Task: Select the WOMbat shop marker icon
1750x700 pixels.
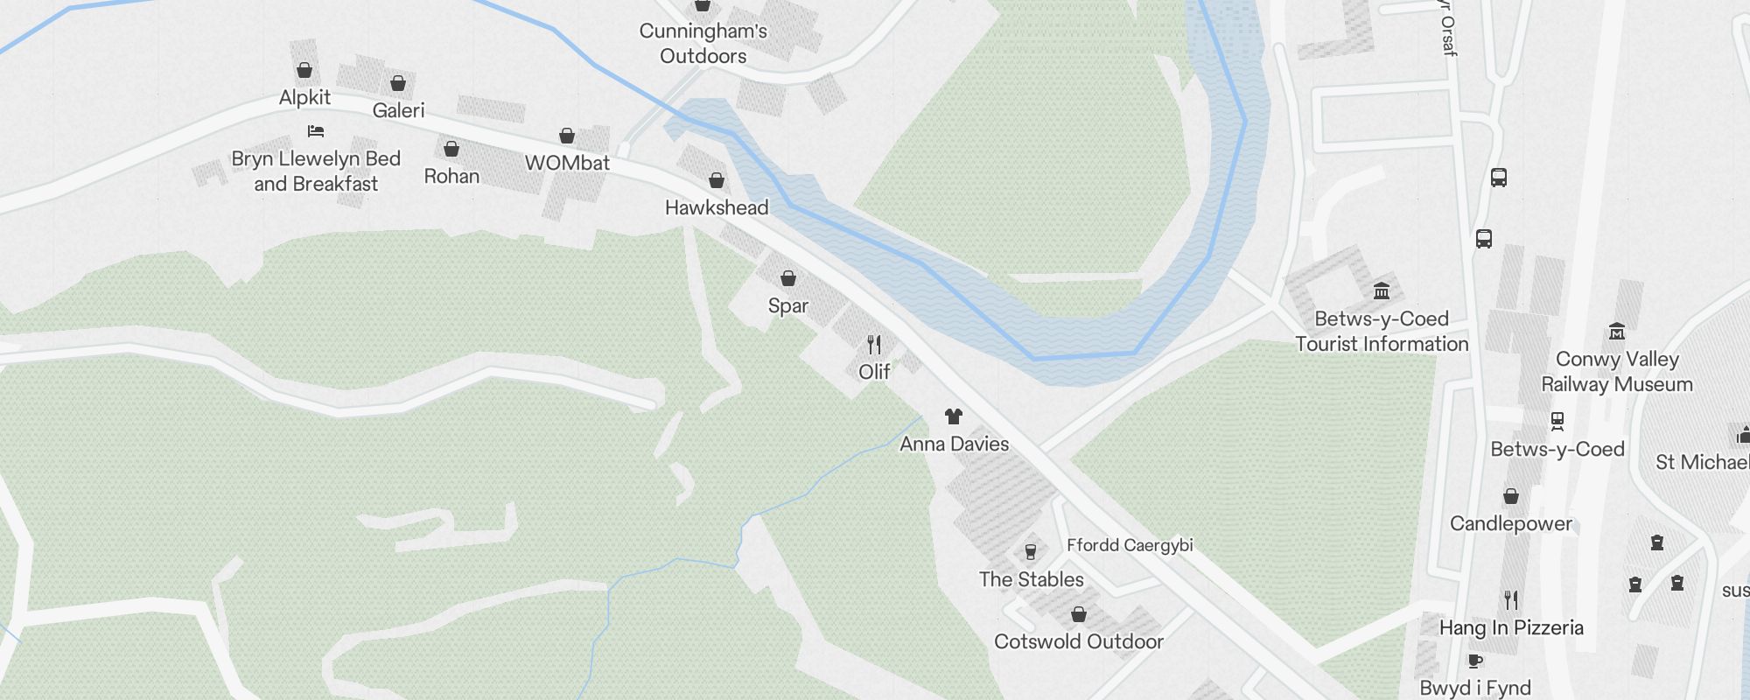Action: (x=567, y=136)
